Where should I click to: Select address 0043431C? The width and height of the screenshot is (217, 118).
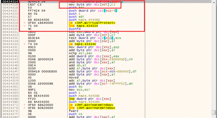tap(10, 11)
